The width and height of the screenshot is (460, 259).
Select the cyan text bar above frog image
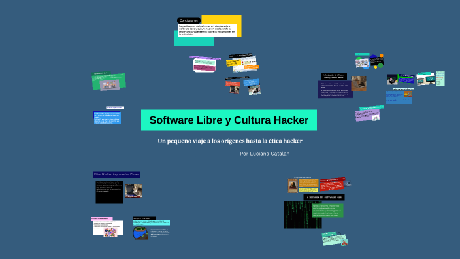click(151, 222)
